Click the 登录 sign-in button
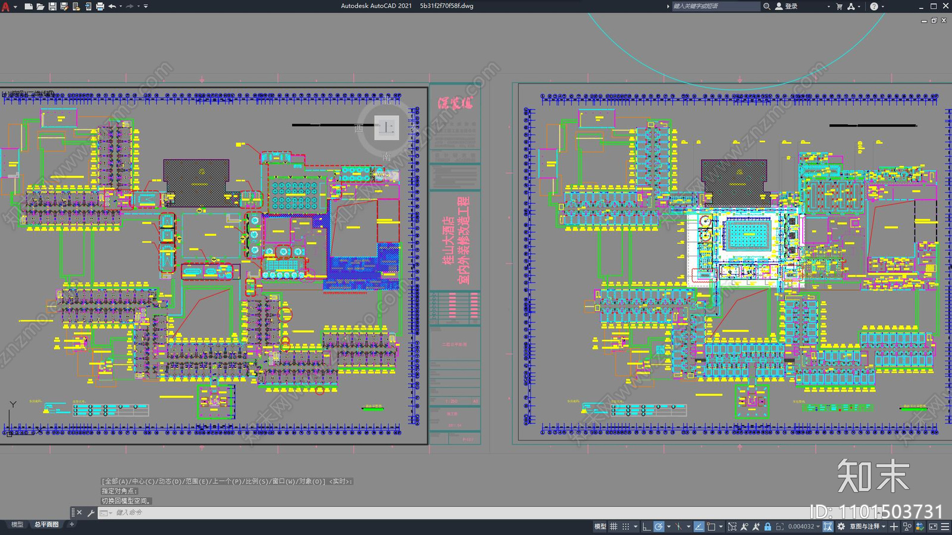Screen dimensions: 952x535 (787, 6)
